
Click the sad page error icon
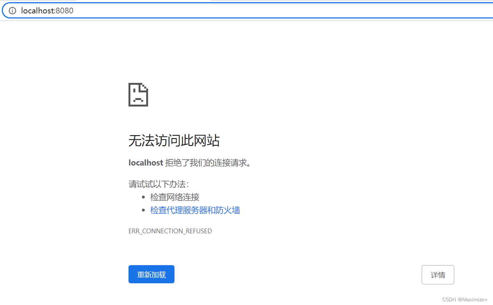138,95
